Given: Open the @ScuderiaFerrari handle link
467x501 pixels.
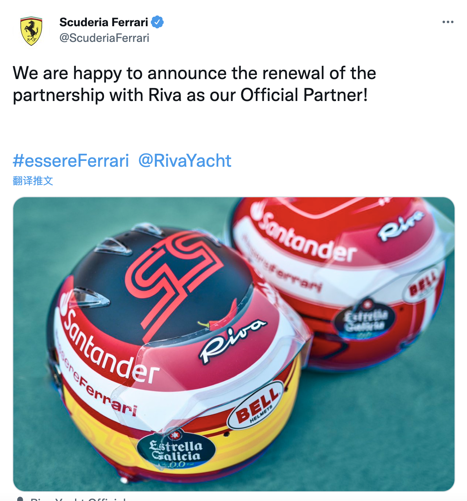Looking at the screenshot, I should click(x=104, y=38).
